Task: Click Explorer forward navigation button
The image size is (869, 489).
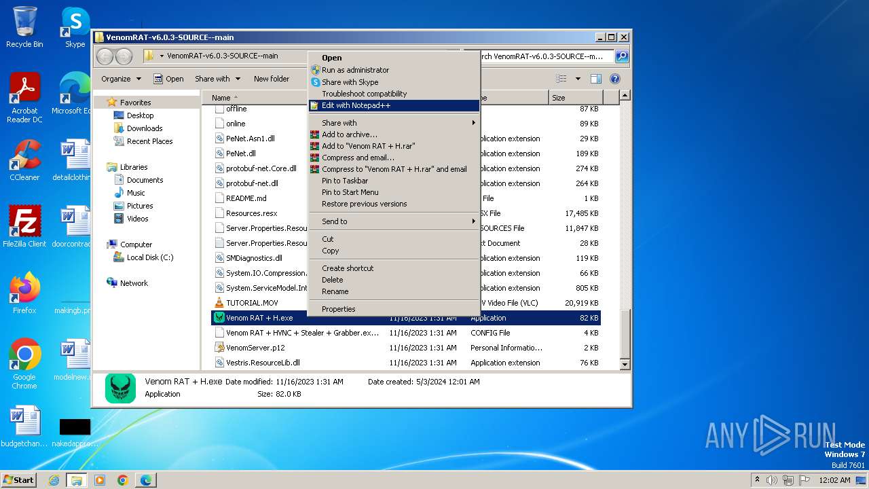Action: (x=124, y=56)
